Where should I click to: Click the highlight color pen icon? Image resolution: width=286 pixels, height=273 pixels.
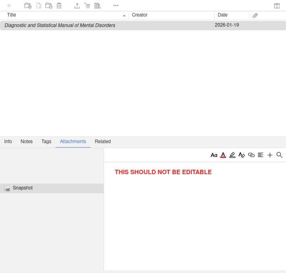point(232,155)
